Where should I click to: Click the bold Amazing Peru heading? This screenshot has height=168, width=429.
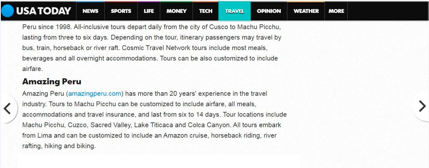coord(52,82)
